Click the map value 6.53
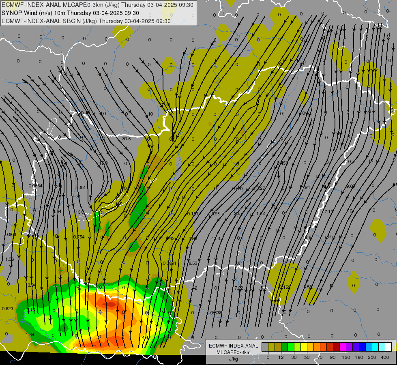397x365 pixels. pyautogui.click(x=193, y=263)
